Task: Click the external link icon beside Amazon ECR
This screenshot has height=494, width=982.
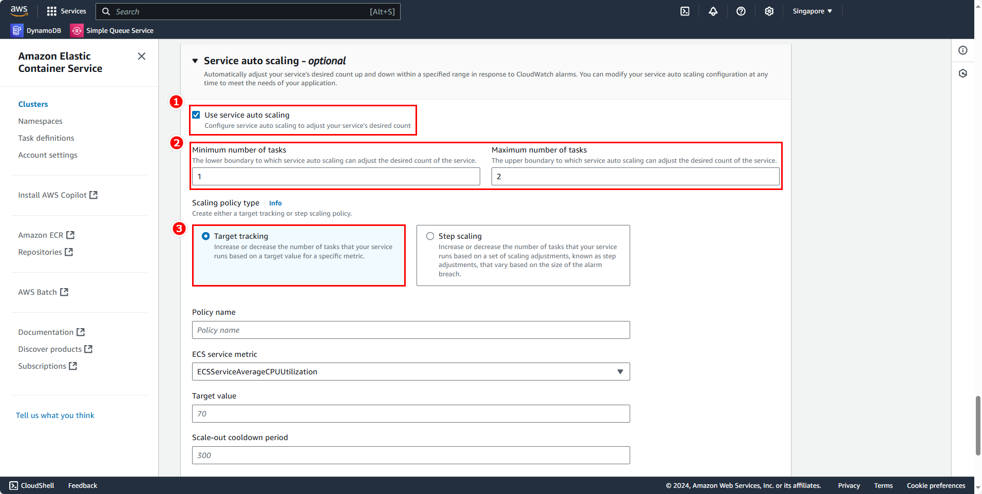Action: pyautogui.click(x=70, y=235)
